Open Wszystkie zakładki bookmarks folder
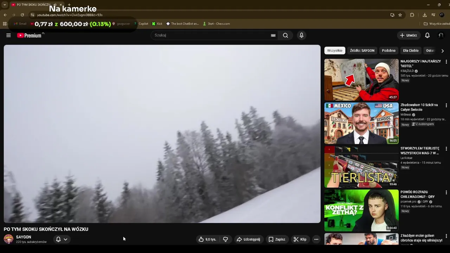This screenshot has height=253, width=450. click(437, 24)
